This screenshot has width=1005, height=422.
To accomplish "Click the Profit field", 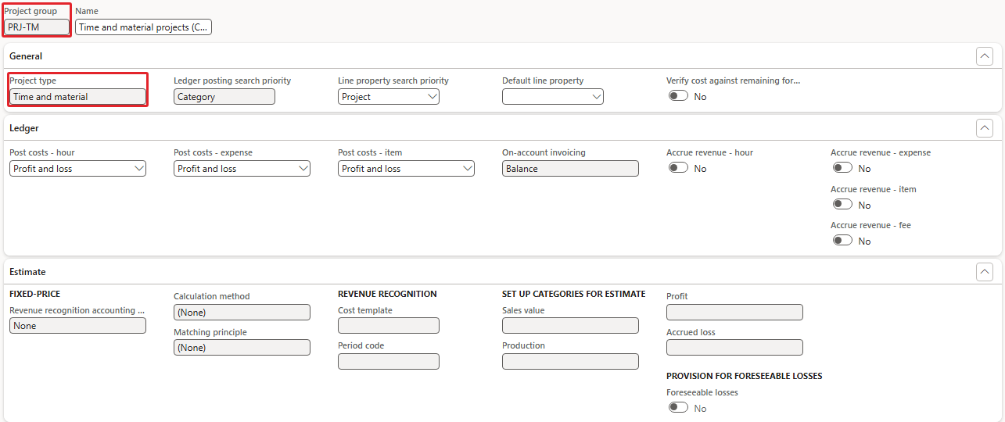I will (734, 312).
